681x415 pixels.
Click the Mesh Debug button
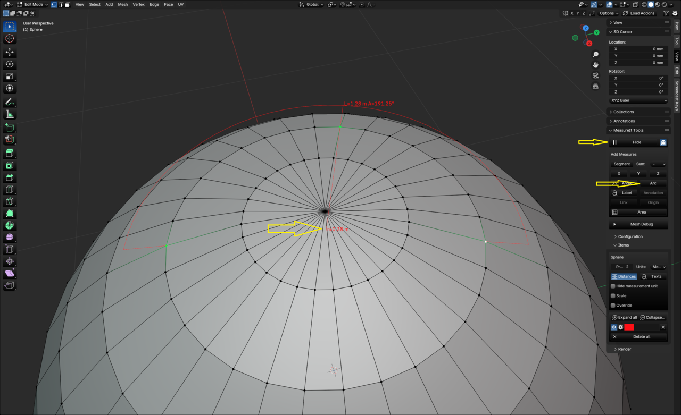pos(638,224)
